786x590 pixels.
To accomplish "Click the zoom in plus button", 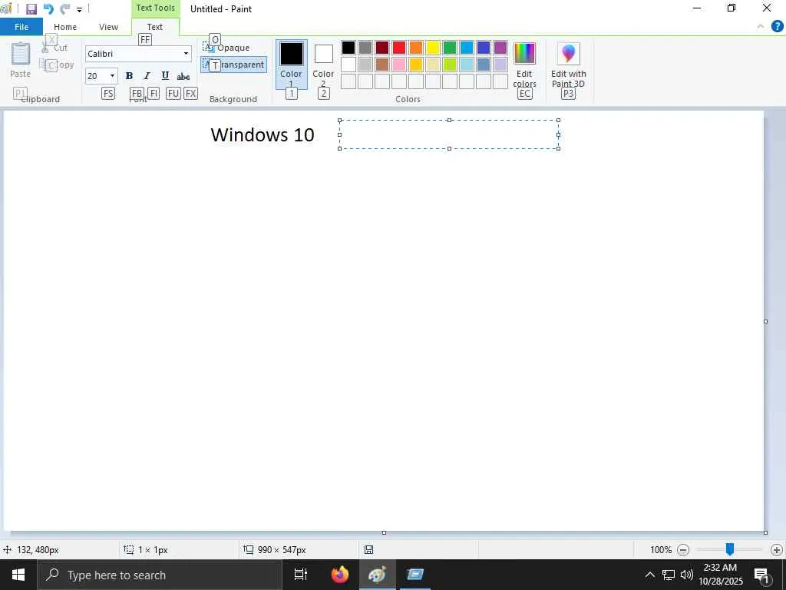I will click(x=777, y=550).
